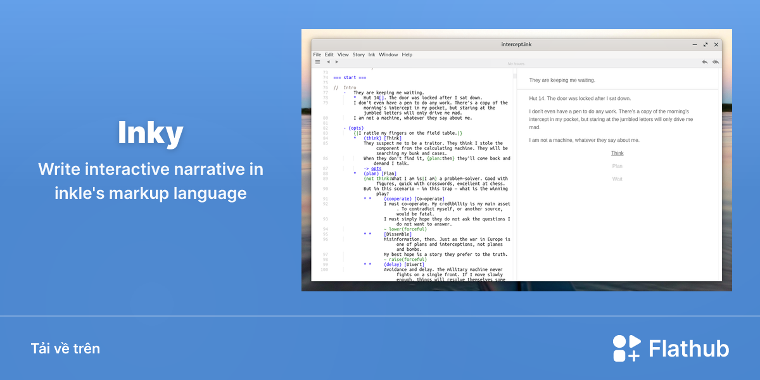Click the "Write interactive narrative" tagline
760x380 pixels.
coord(151,181)
